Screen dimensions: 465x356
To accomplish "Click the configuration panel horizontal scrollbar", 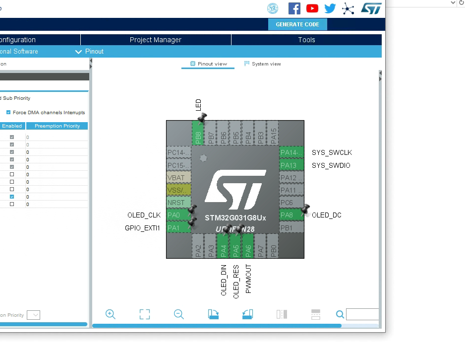I will pyautogui.click(x=44, y=324).
